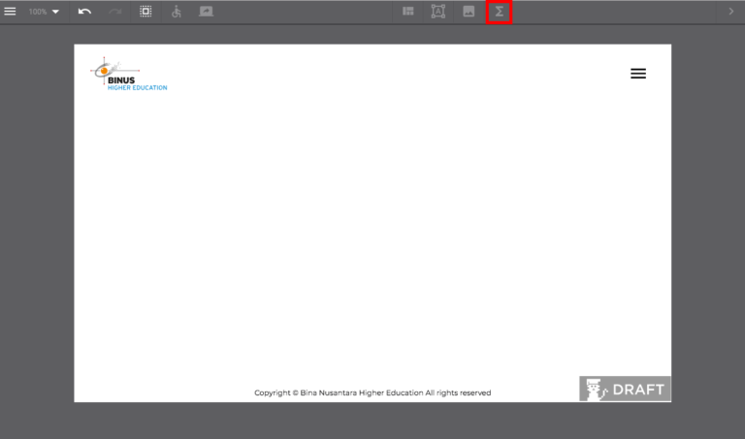The width and height of the screenshot is (745, 439).
Task: Insert a layout block from the toolbar
Action: click(408, 12)
